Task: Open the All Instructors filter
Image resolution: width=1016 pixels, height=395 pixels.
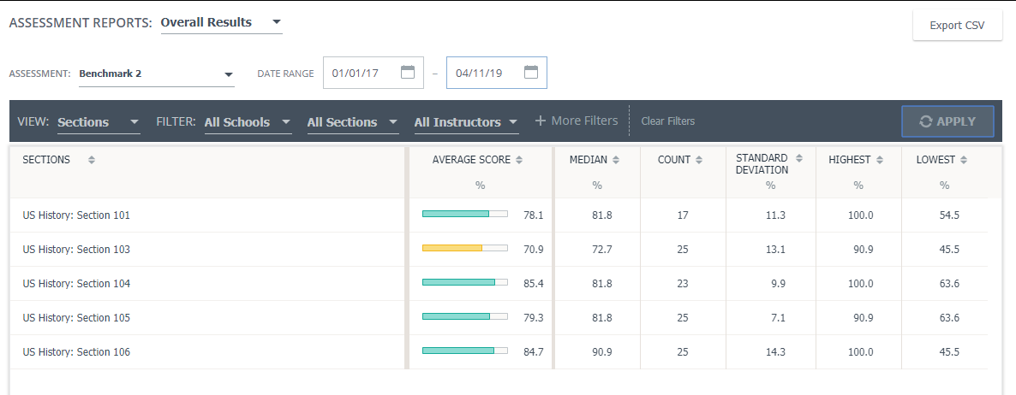Action: [x=512, y=122]
